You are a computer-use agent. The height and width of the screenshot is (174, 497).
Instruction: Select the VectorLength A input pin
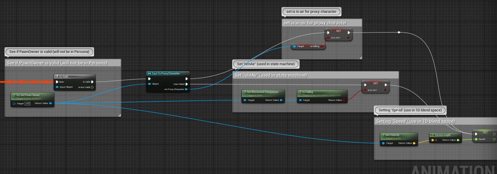[433, 140]
